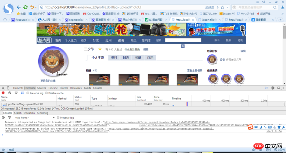Open the Elements panel in DevTools
Viewport: 286px width, 153px height.
(x=18, y=88)
